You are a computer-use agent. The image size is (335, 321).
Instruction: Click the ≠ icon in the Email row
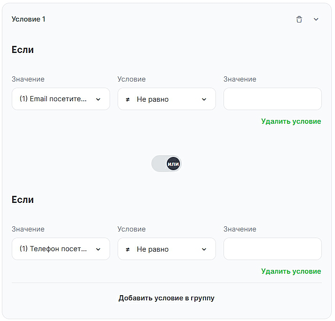click(x=128, y=99)
